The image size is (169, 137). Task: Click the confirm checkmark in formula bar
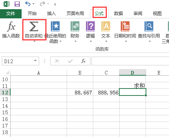point(70,61)
